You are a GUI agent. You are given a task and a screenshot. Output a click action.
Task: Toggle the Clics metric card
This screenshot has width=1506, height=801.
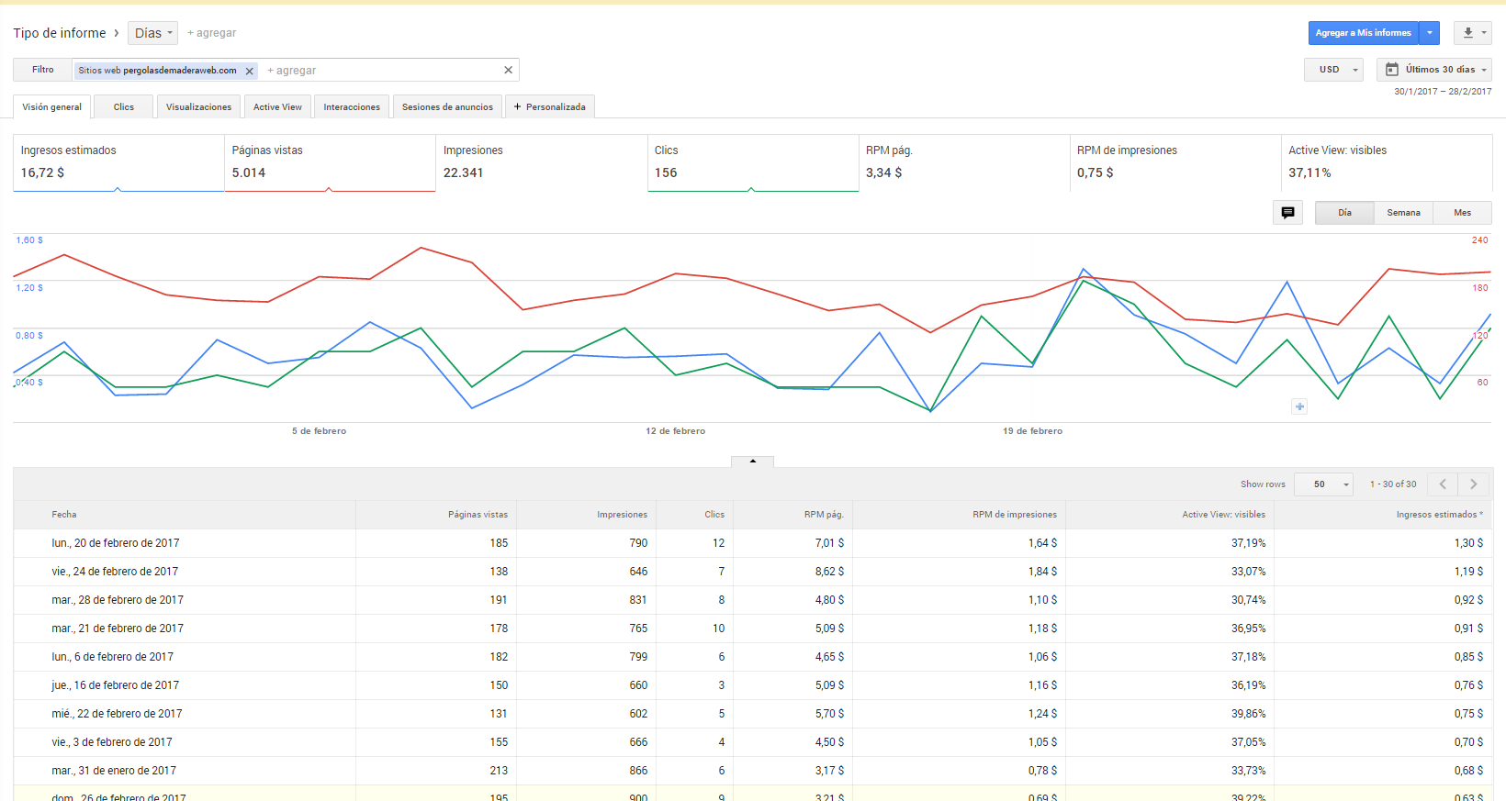pos(753,163)
